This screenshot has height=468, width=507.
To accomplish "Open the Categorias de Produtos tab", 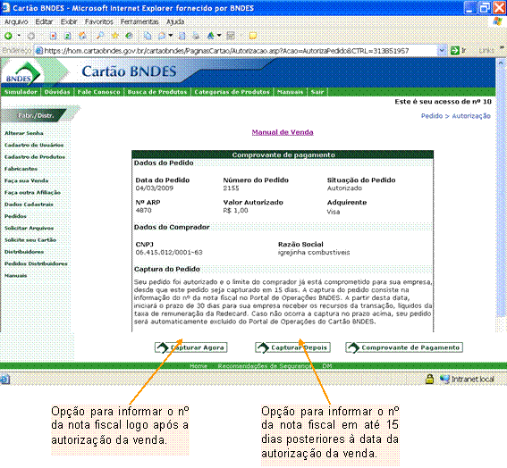I will pos(232,92).
